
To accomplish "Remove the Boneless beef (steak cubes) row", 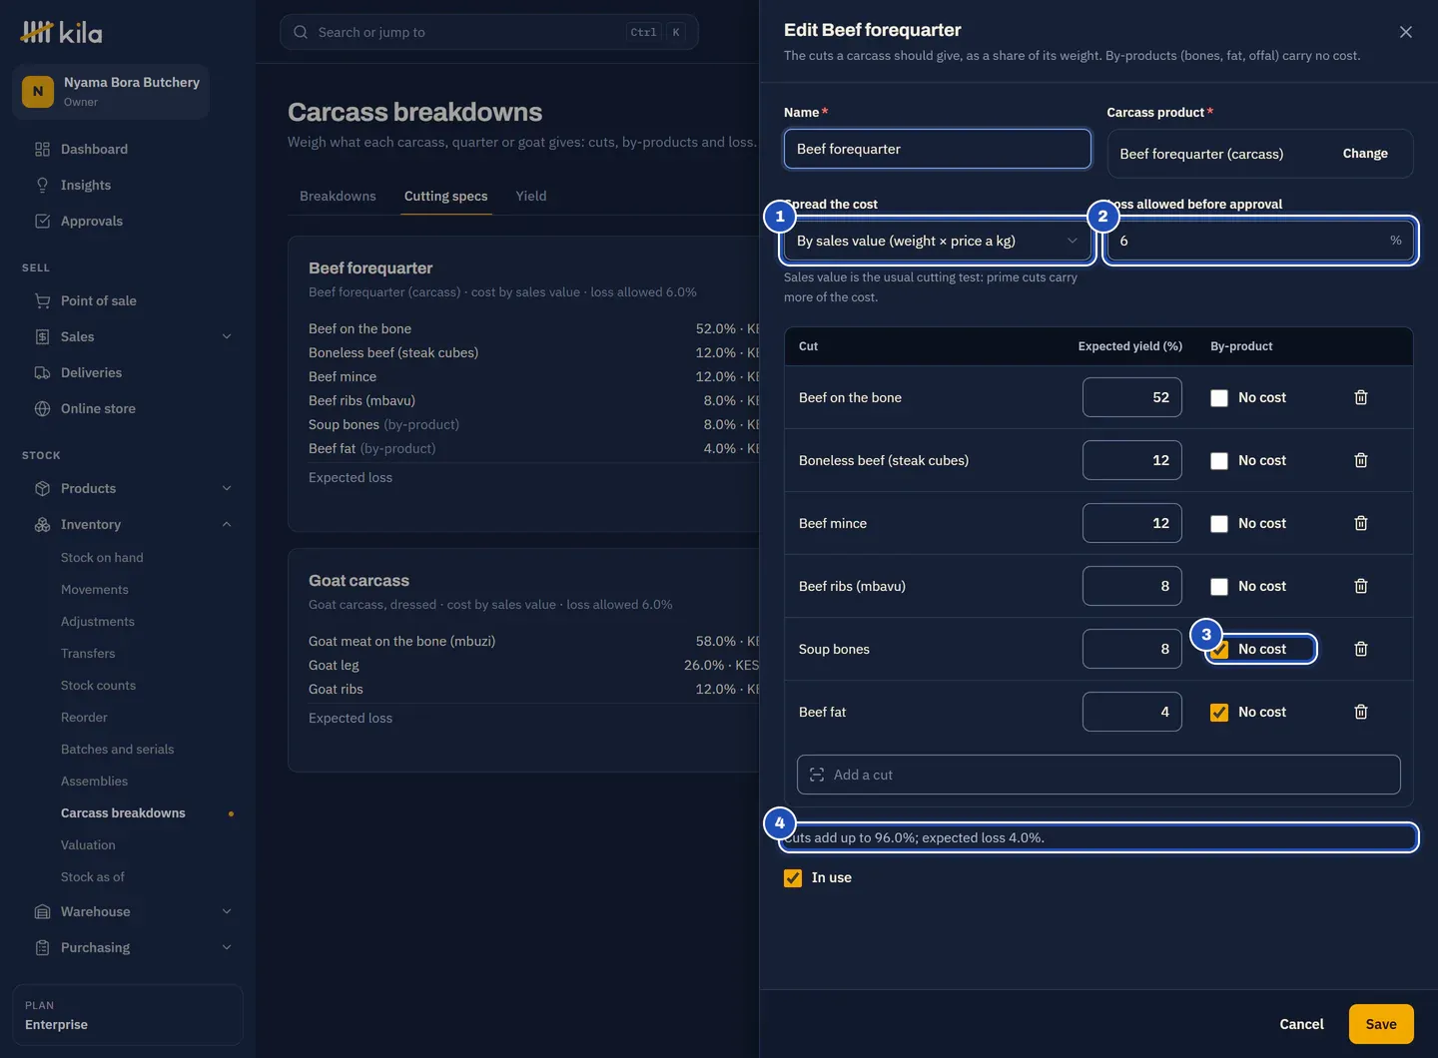I will point(1360,460).
